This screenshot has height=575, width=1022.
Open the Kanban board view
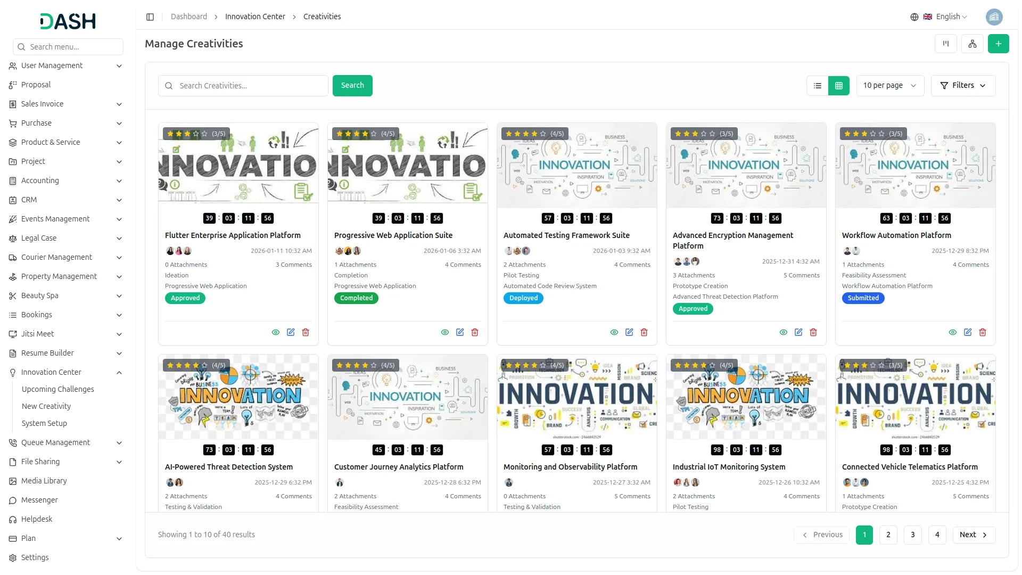(945, 44)
